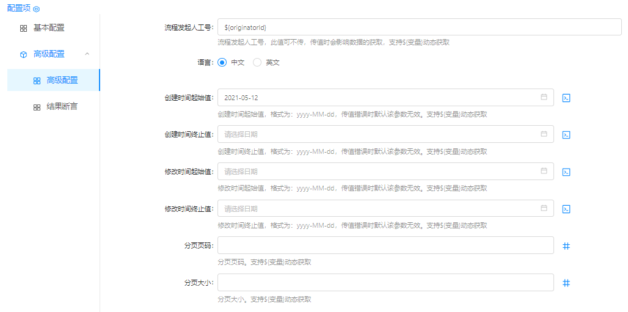Collapse the 高级配置 menu group chevron
Screen dimensions: 628x312
[x=87, y=54]
